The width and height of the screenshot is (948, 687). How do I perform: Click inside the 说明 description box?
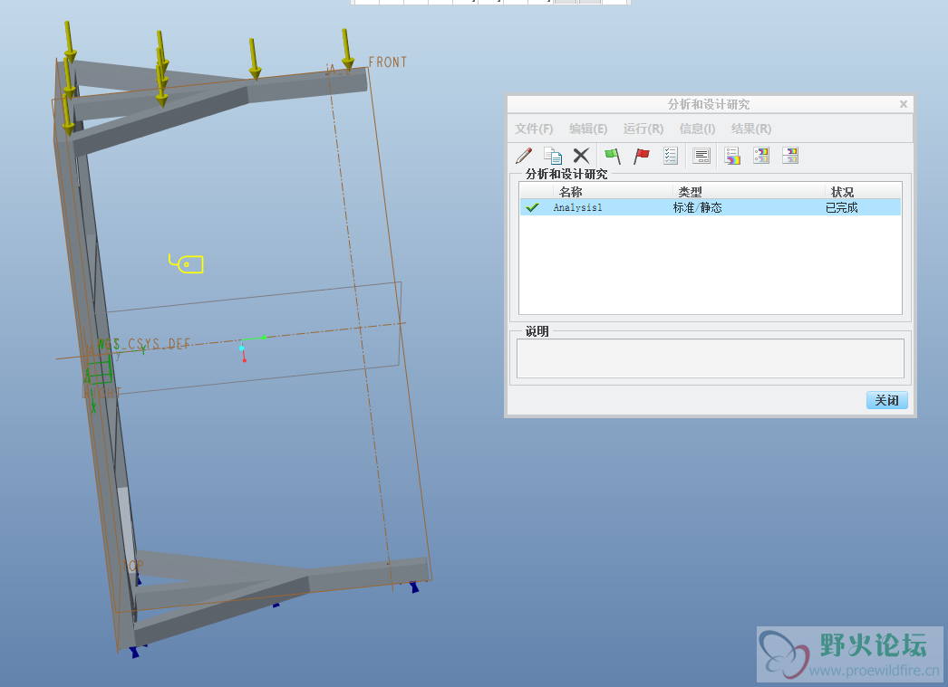710,358
